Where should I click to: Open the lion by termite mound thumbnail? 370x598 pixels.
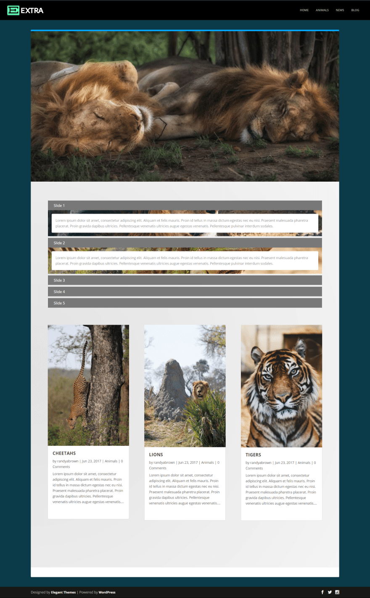pyautogui.click(x=185, y=386)
